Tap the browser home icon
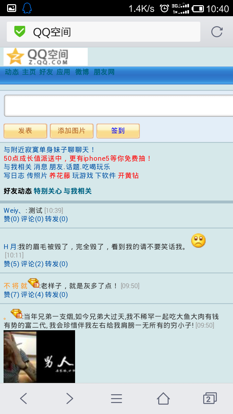233x414 pixels. [x=163, y=398]
